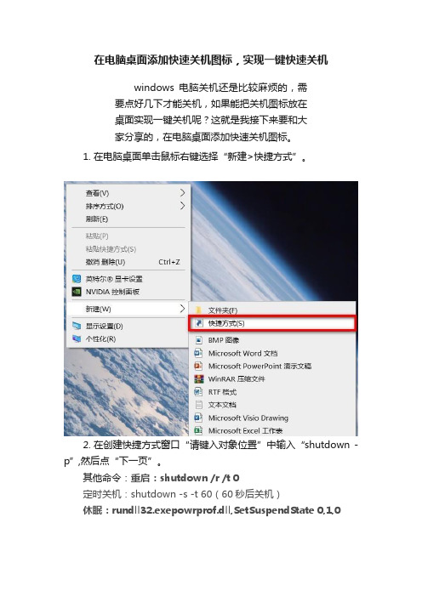
Task: Click the Personalize (个性化) icon
Action: 77,338
